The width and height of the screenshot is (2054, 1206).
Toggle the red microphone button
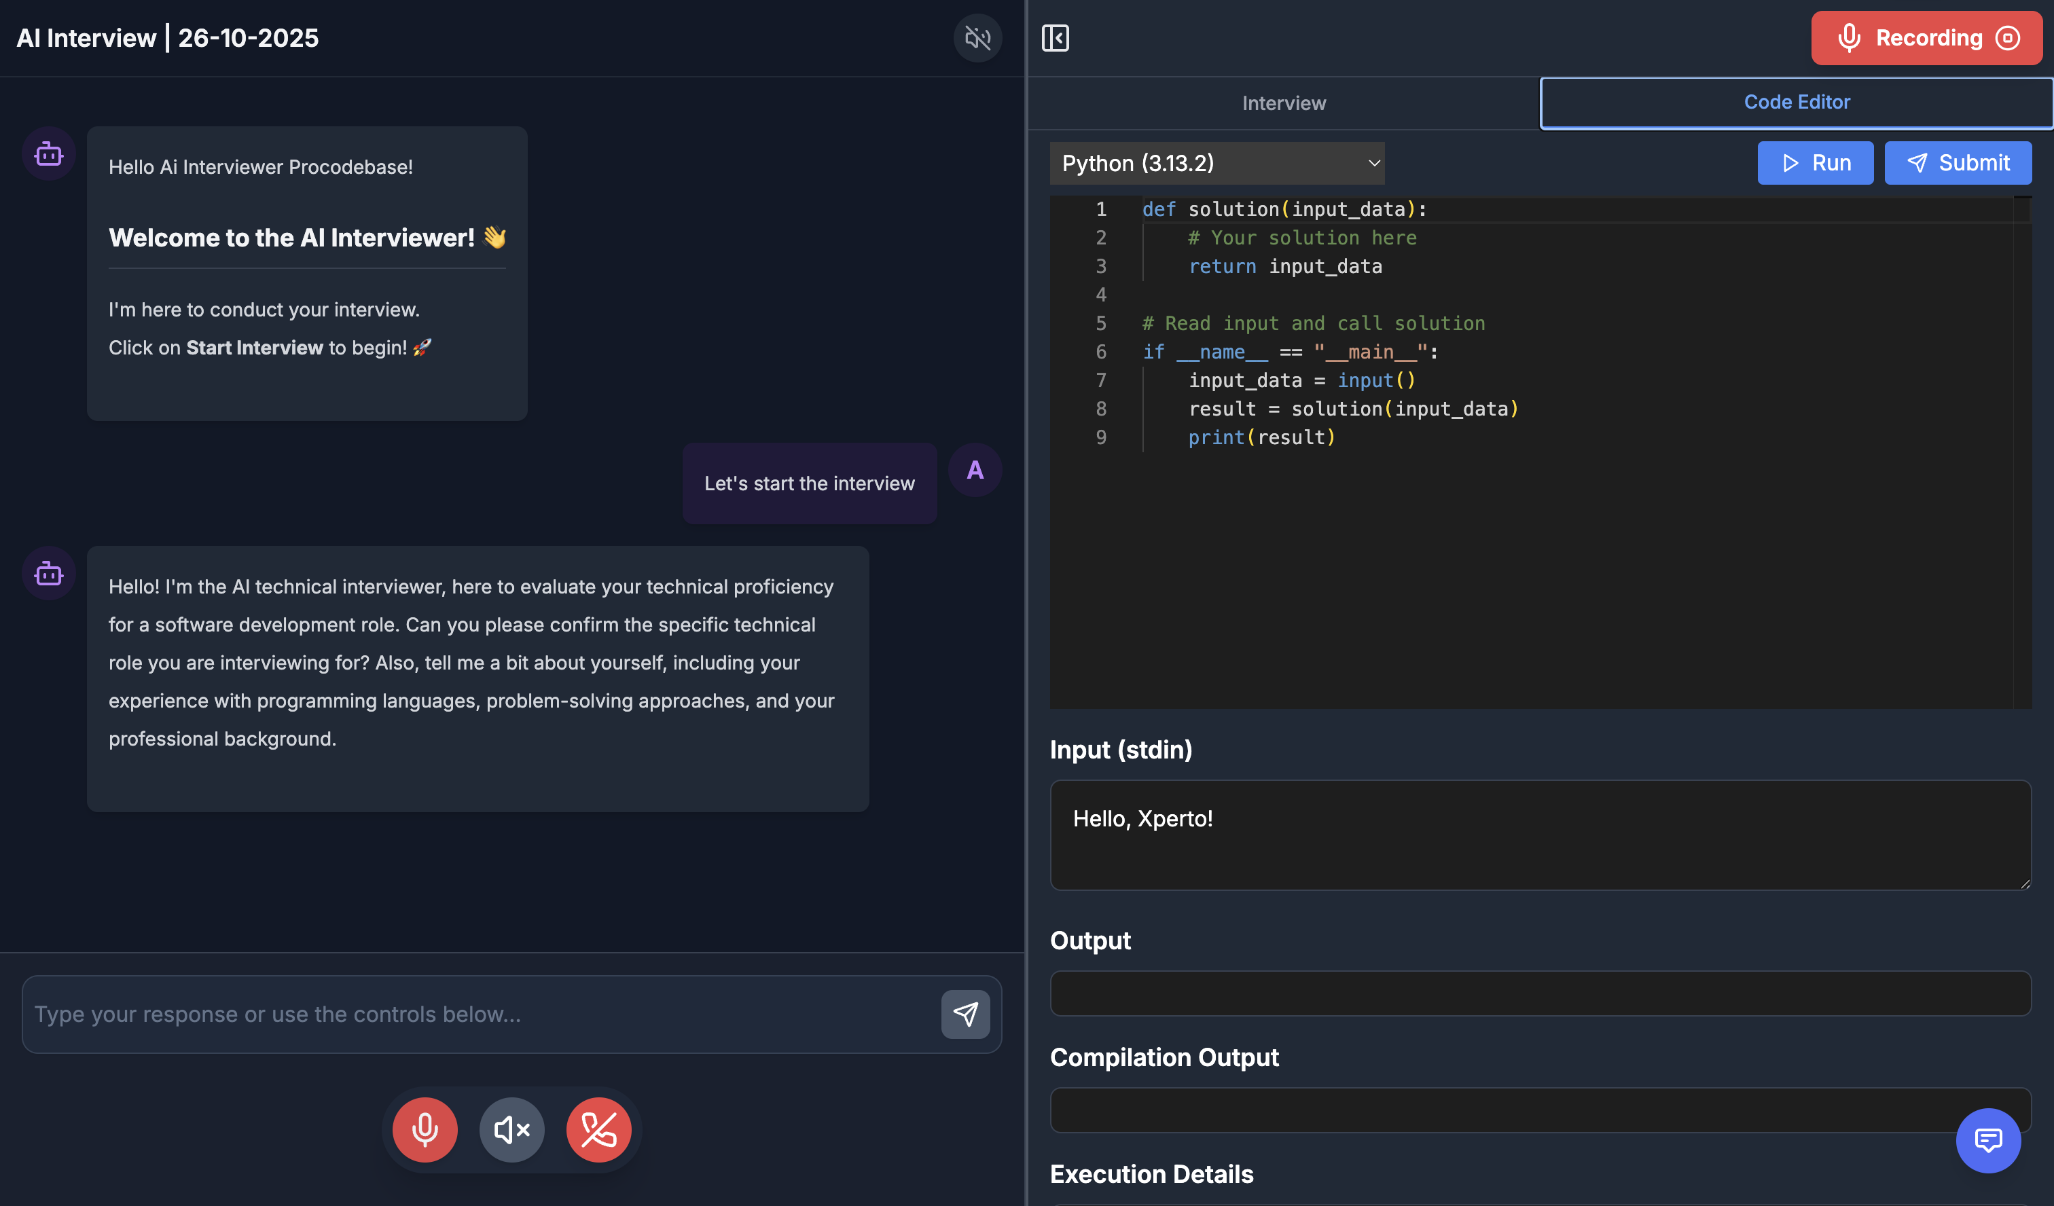click(425, 1130)
